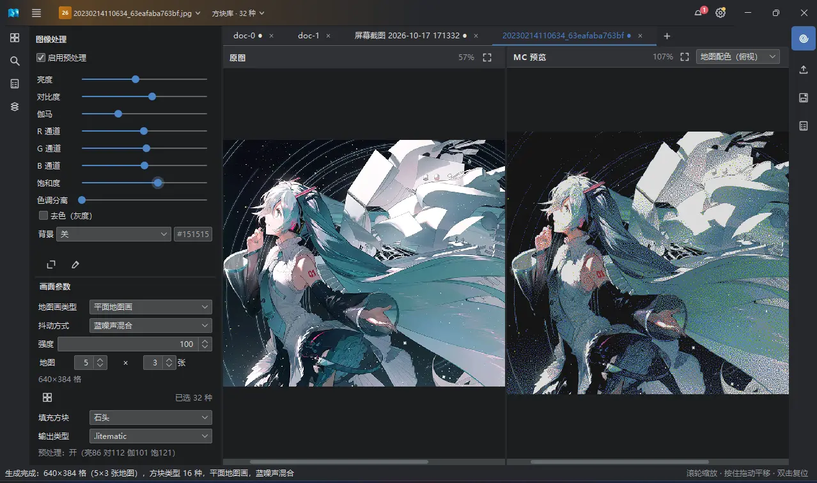Open the file name dropdown in title bar
Image resolution: width=817 pixels, height=483 pixels.
pos(130,13)
